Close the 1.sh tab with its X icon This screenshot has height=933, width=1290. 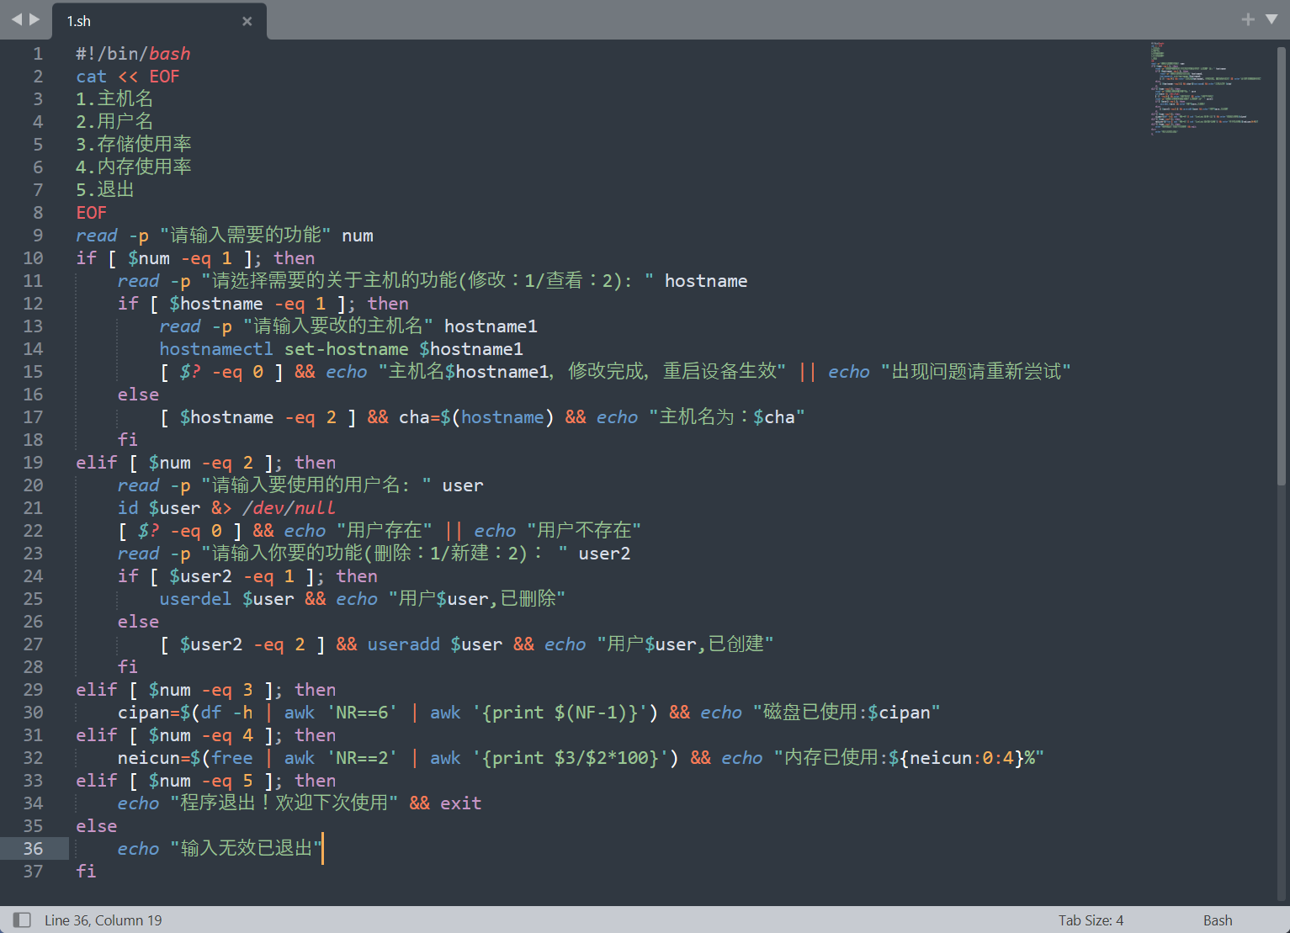[x=247, y=21]
